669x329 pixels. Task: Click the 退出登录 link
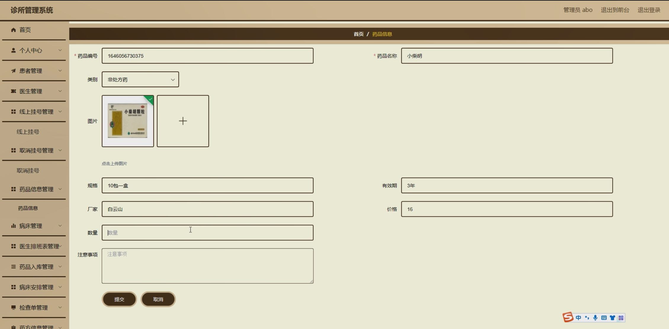coord(649,10)
